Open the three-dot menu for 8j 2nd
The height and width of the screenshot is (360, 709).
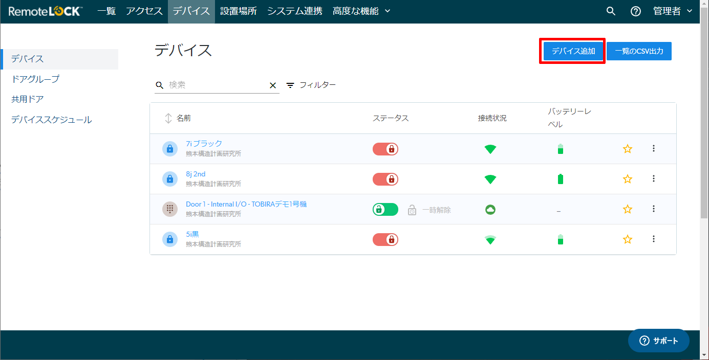point(654,178)
